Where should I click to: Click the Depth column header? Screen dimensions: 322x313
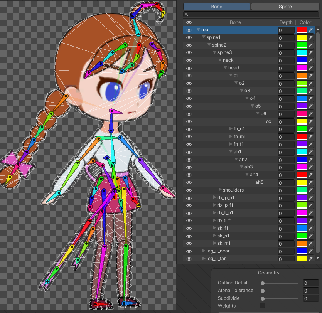[x=286, y=22]
